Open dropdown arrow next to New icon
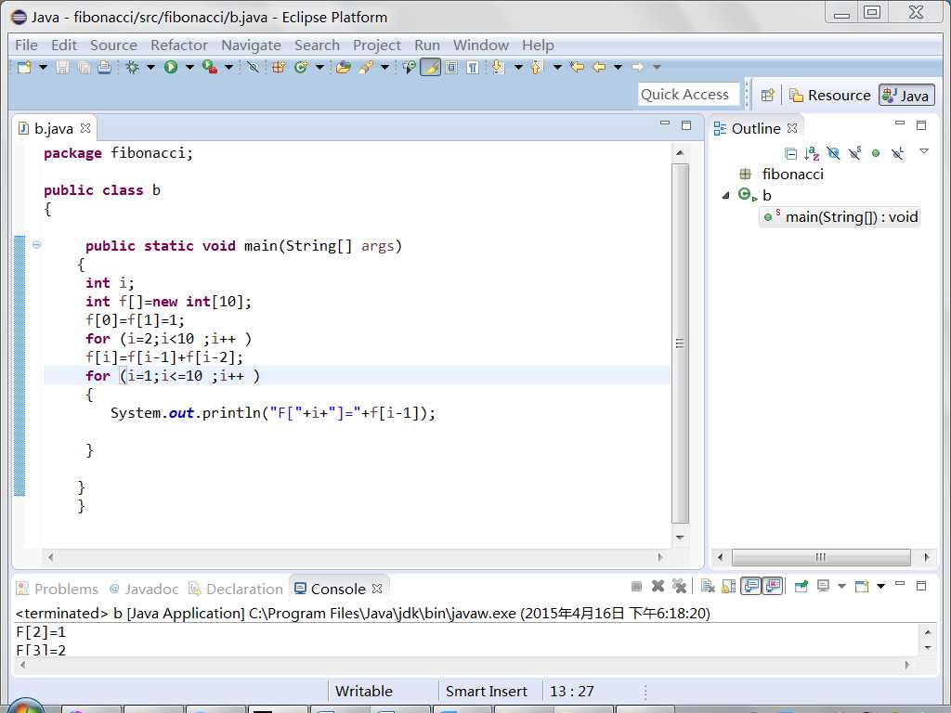 click(43, 67)
